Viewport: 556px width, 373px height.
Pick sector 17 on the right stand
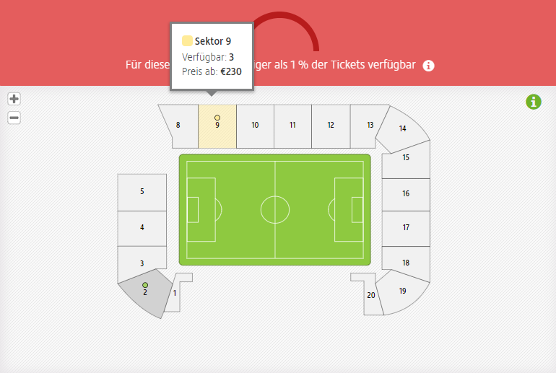pyautogui.click(x=406, y=229)
